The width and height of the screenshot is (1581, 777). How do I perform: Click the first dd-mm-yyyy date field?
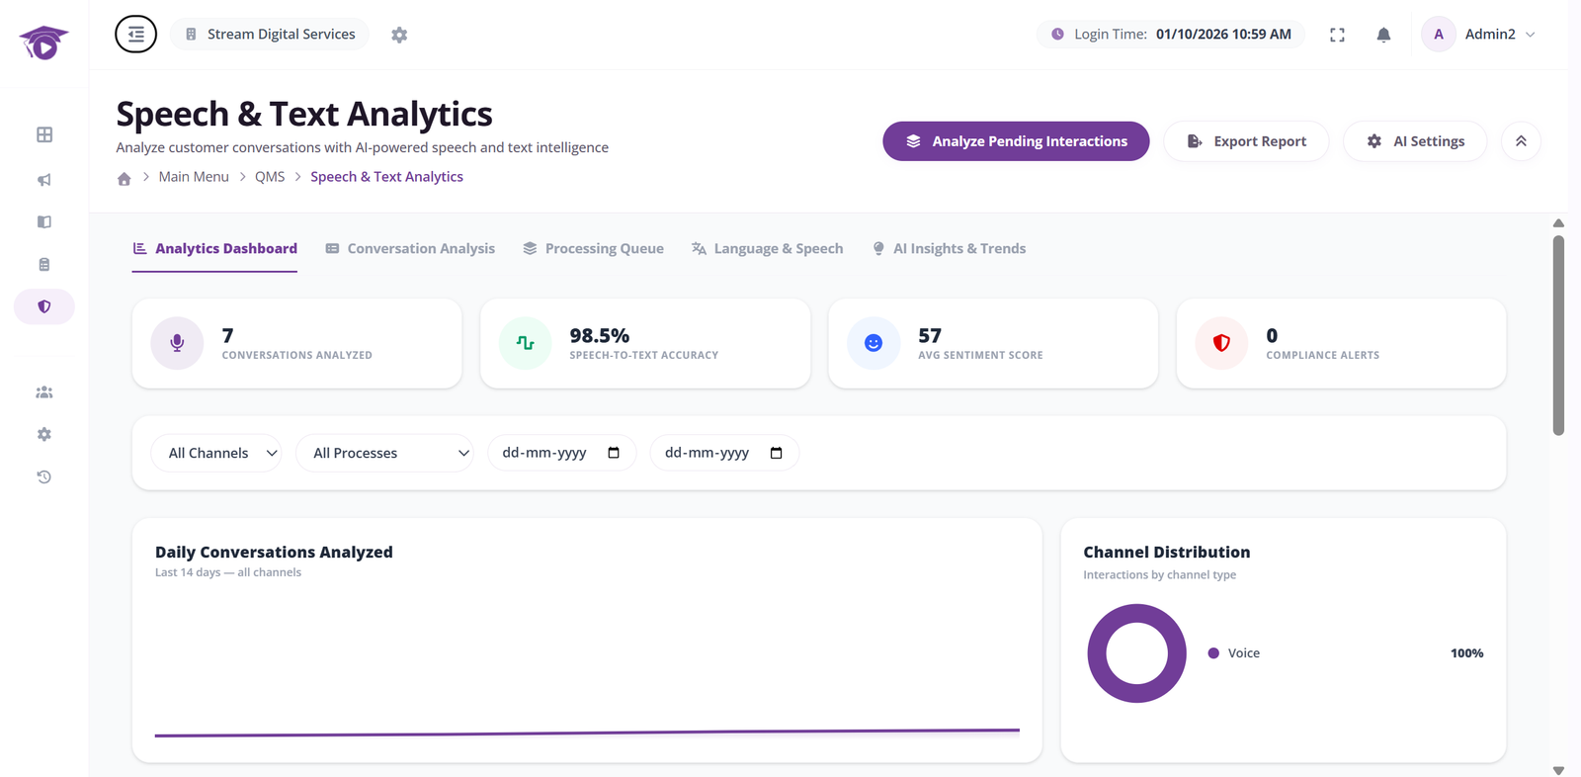tap(561, 453)
